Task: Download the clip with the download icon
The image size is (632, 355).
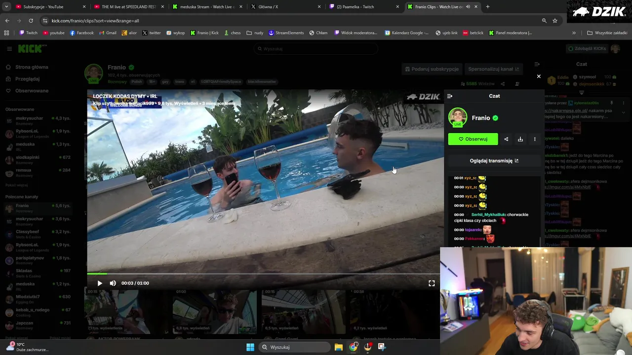Action: [520, 139]
